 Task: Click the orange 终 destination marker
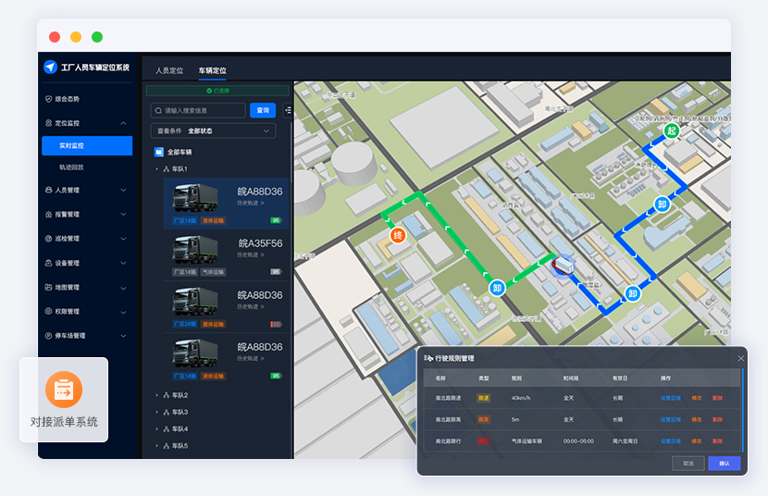(x=398, y=235)
